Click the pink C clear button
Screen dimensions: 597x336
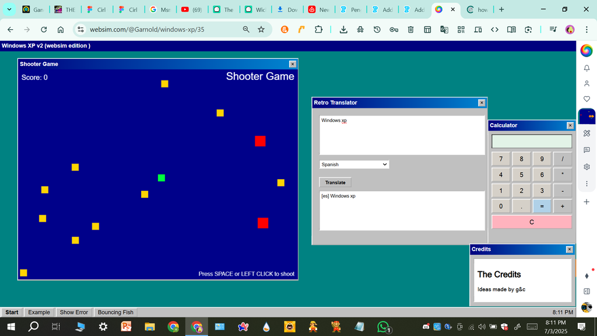pyautogui.click(x=532, y=222)
